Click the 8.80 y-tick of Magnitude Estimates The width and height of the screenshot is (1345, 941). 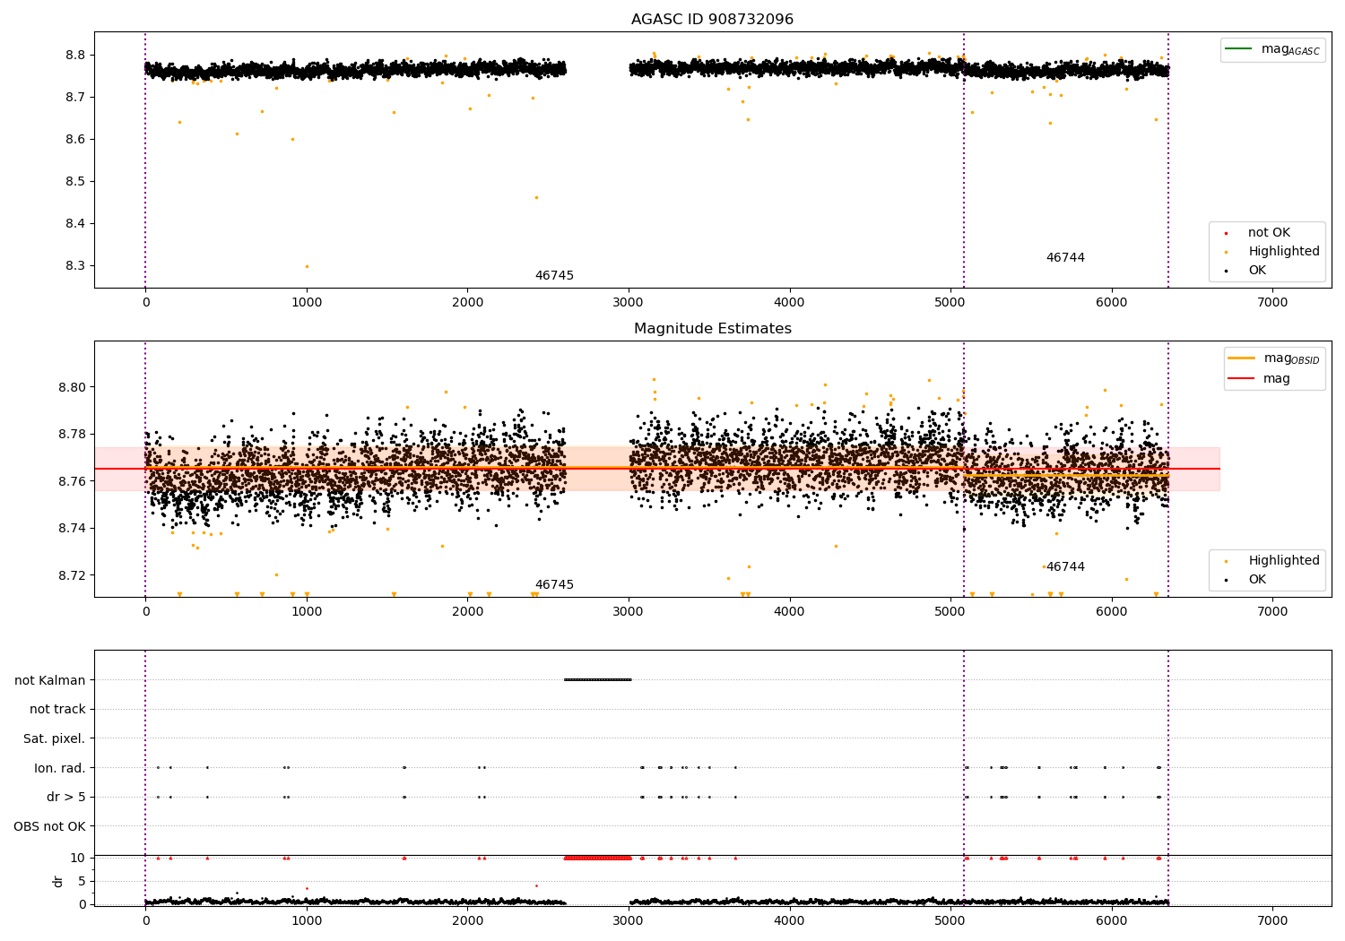point(72,388)
